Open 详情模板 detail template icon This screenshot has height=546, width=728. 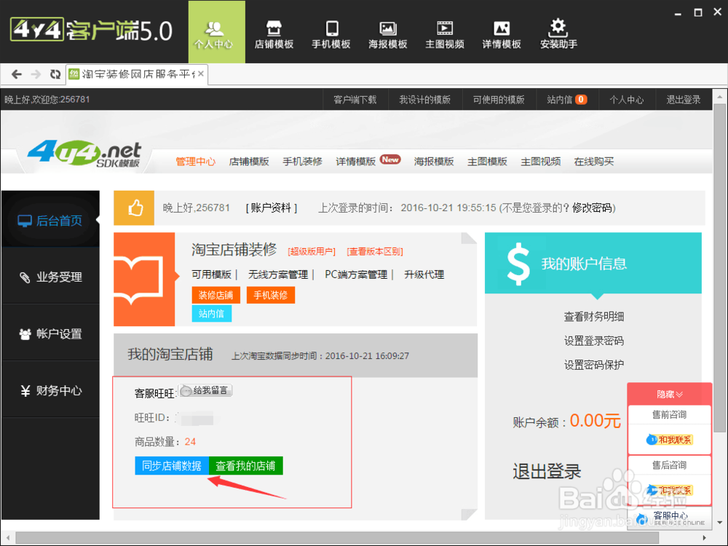502,34
